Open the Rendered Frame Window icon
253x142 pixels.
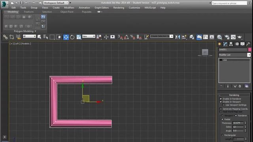pos(233,37)
